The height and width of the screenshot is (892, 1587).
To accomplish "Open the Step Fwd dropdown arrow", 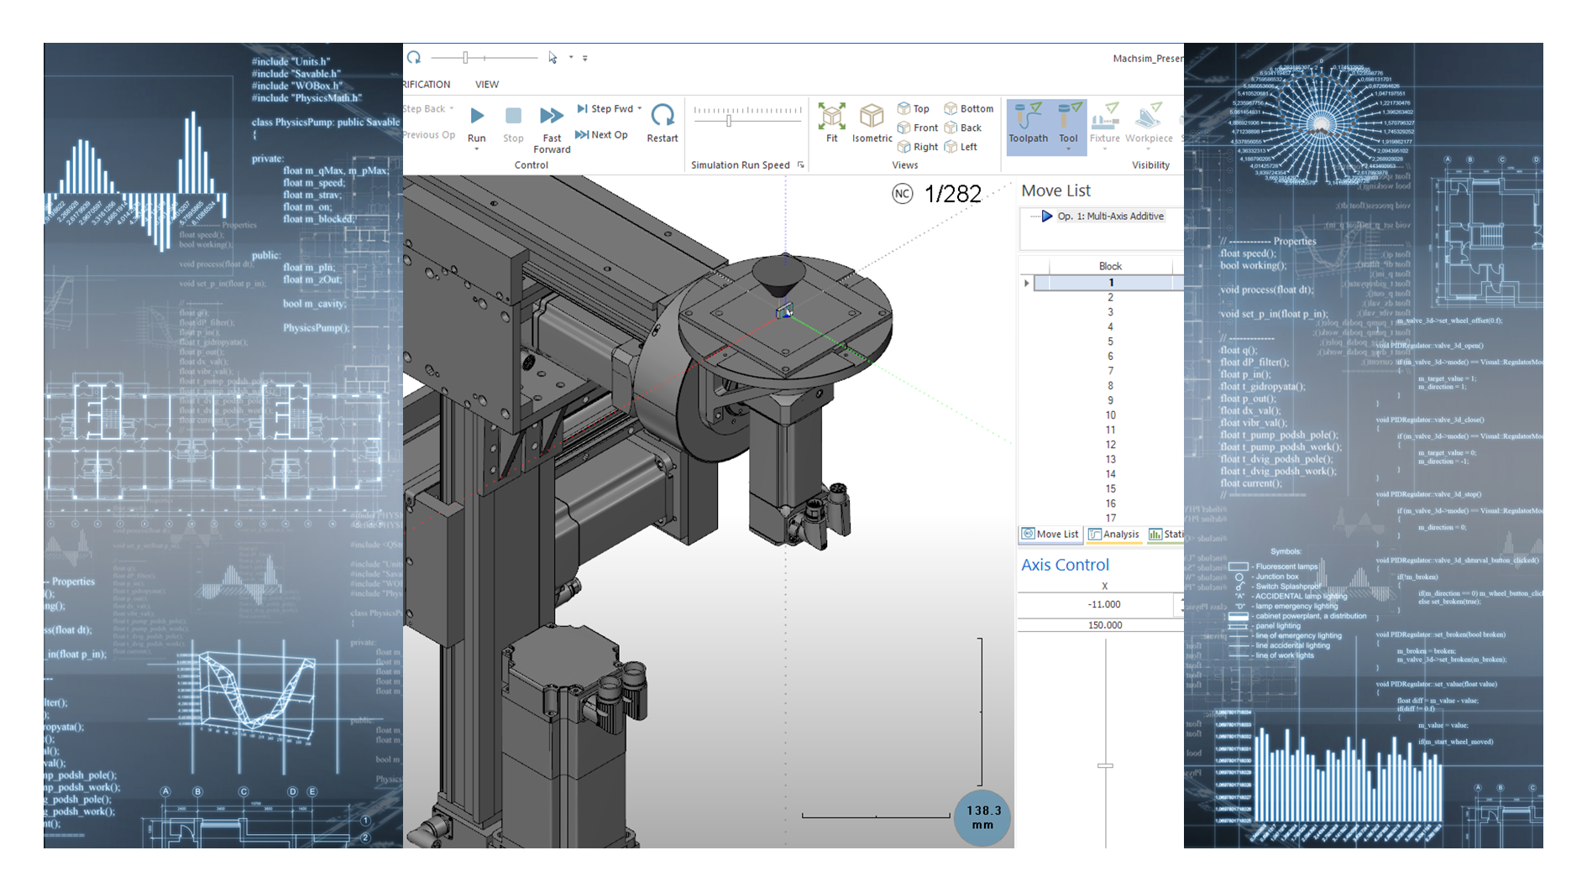I will pyautogui.click(x=640, y=108).
